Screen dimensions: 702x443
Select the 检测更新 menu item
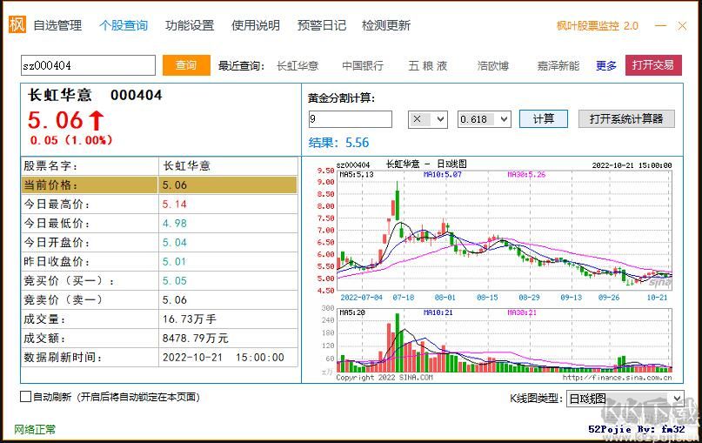pyautogui.click(x=386, y=25)
